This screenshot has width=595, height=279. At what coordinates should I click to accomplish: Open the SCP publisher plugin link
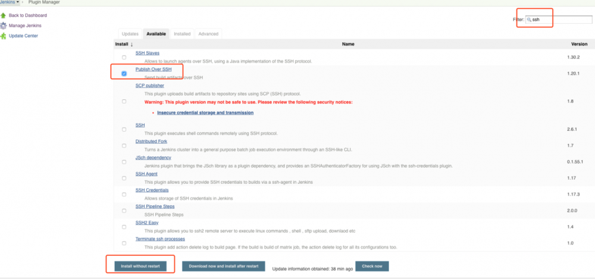click(x=150, y=86)
